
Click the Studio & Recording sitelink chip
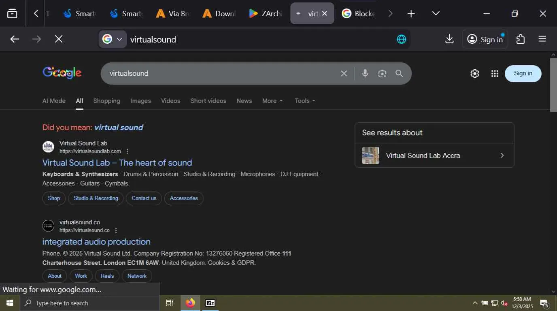click(96, 198)
